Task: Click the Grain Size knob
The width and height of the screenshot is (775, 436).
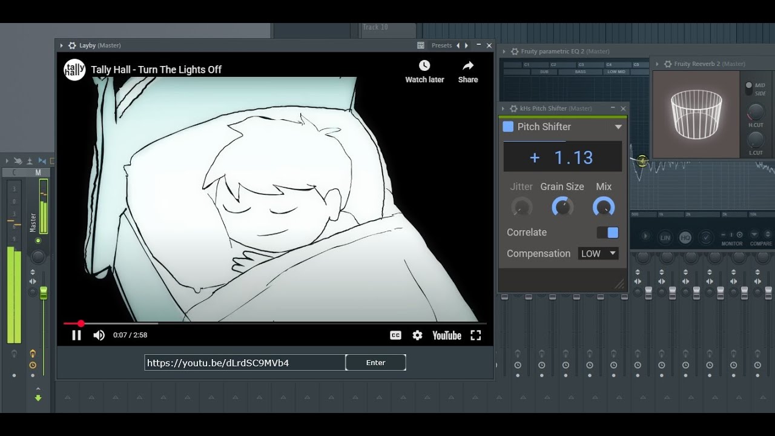Action: (562, 207)
